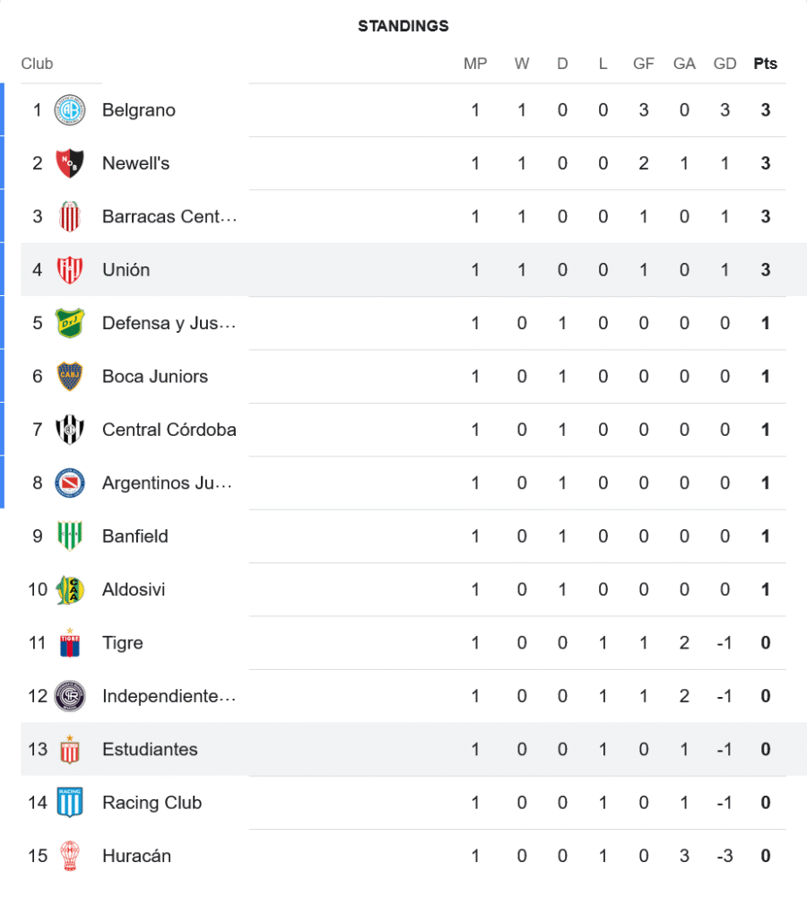Image resolution: width=807 pixels, height=897 pixels.
Task: Click the Aldosivi crest icon
Action: [x=70, y=589]
